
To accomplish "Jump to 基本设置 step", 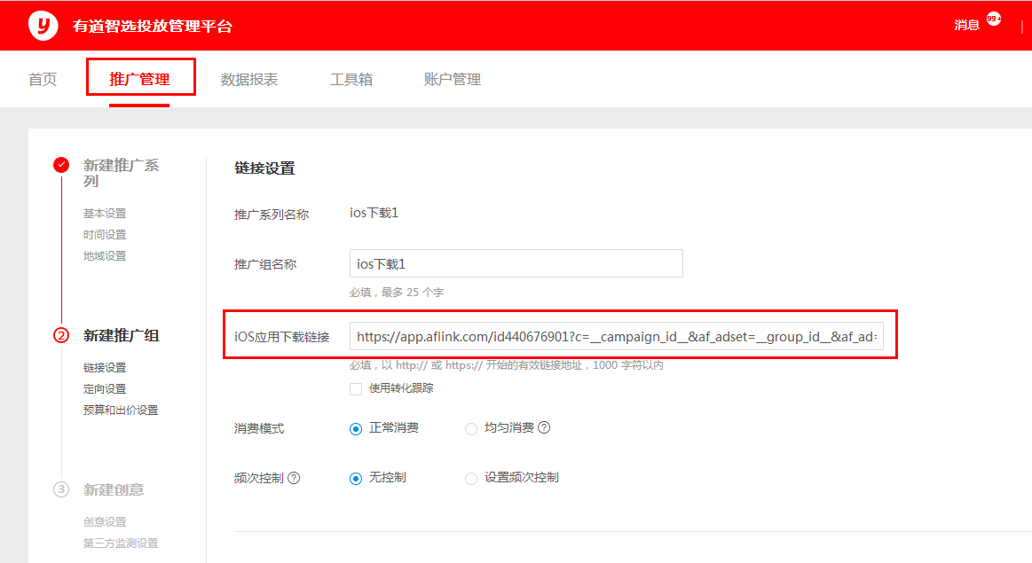I will (x=105, y=213).
